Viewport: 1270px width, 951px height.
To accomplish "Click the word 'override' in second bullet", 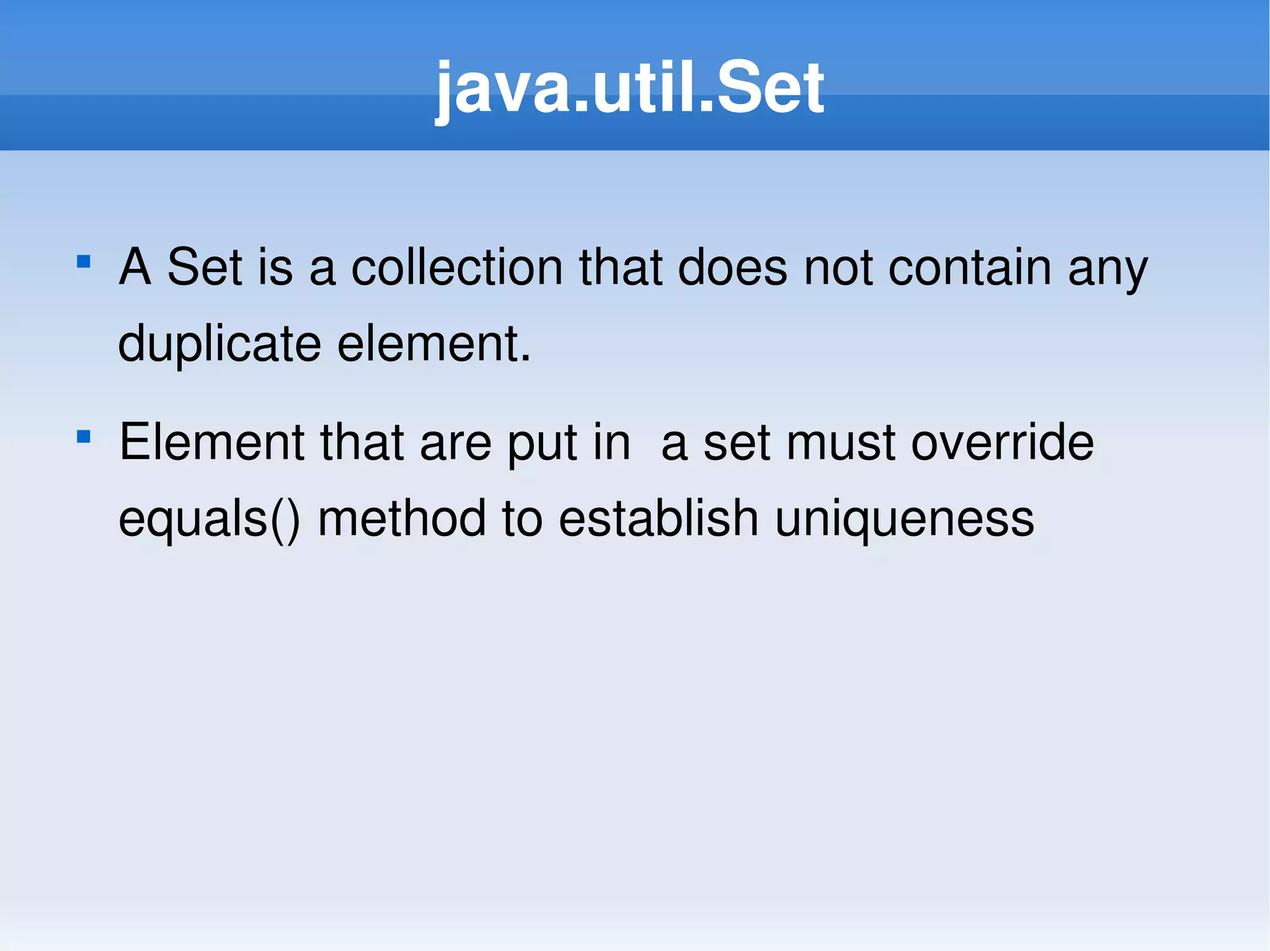I will click(x=1003, y=442).
